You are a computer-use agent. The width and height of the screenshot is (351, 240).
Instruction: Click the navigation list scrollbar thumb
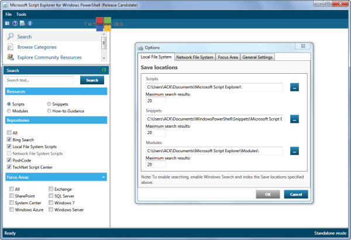(104, 43)
